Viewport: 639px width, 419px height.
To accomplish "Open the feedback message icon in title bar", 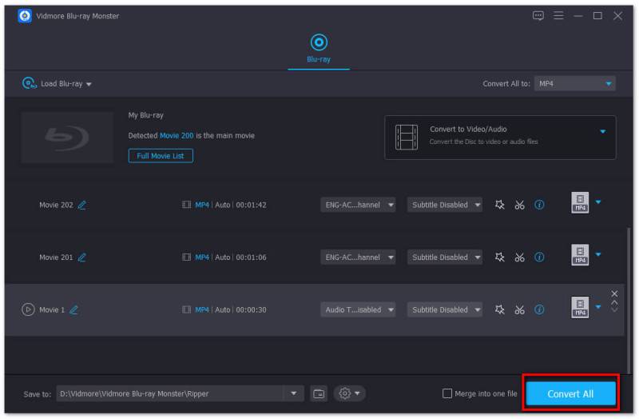I will (538, 15).
